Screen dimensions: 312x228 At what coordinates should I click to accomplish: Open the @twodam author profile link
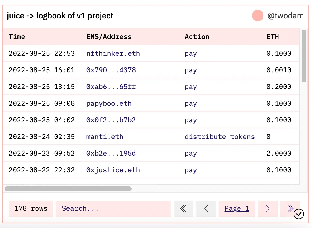[285, 16]
